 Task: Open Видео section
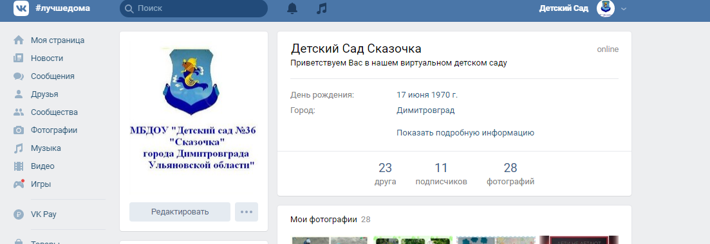[x=42, y=166]
